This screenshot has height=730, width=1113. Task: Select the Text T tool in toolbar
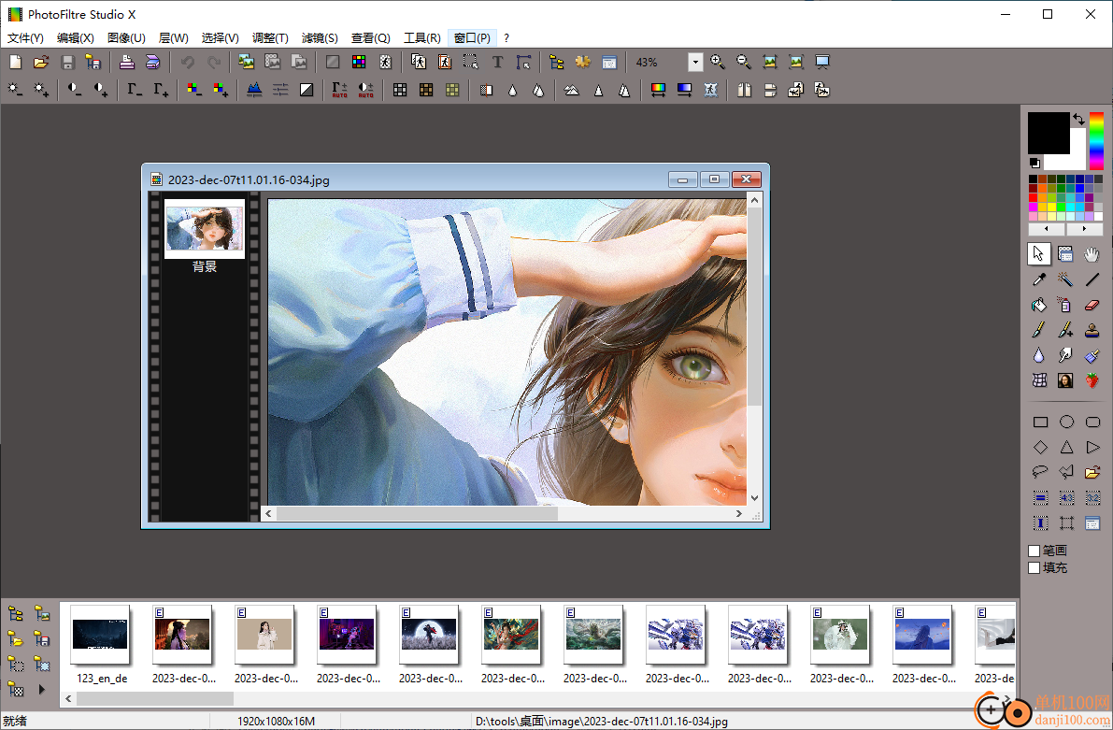pyautogui.click(x=497, y=63)
